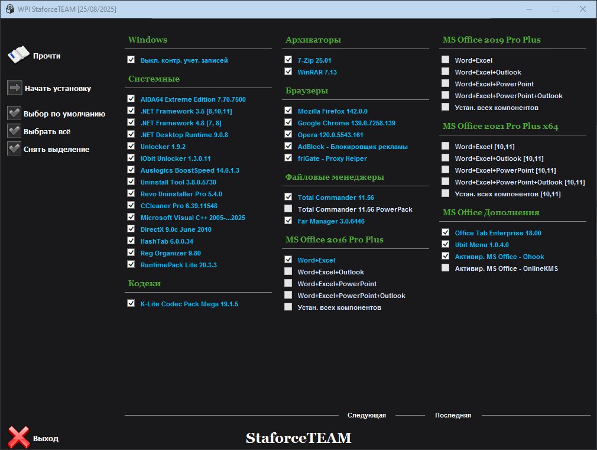The image size is (597, 450).
Task: Go to the Следующая page
Action: (366, 415)
